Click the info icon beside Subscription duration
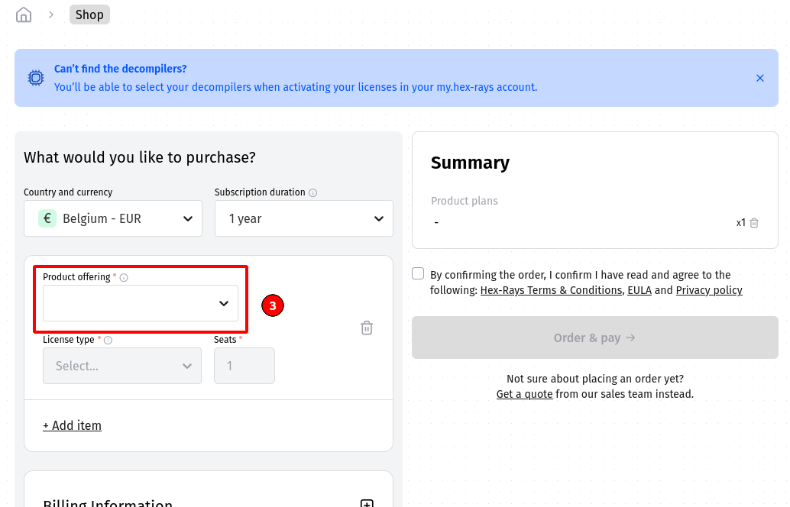The width and height of the screenshot is (790, 507). coord(313,193)
